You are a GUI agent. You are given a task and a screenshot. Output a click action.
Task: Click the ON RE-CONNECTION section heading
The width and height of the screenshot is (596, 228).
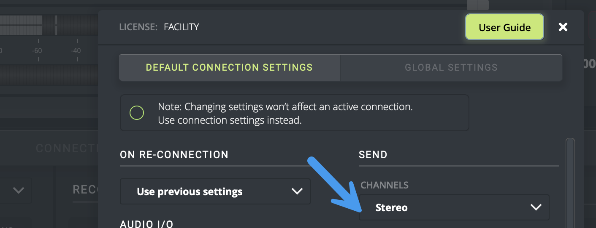(x=174, y=155)
